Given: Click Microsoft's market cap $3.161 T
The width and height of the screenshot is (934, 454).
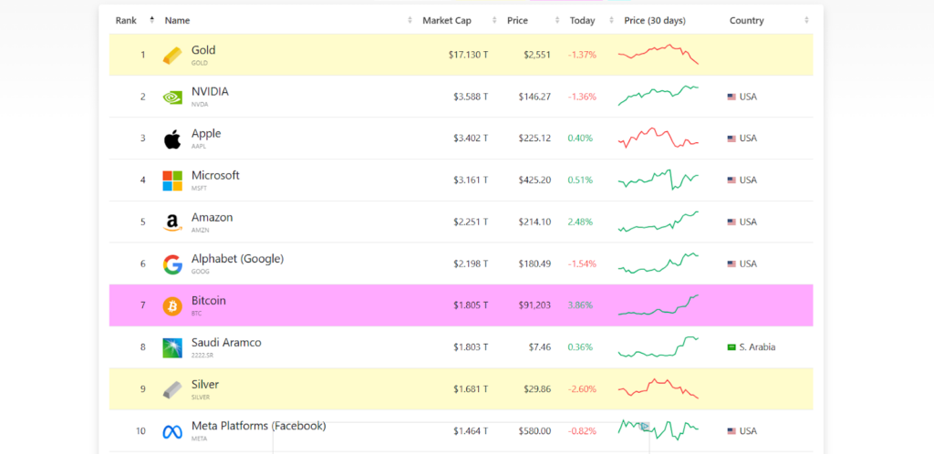Looking at the screenshot, I should pyautogui.click(x=471, y=180).
